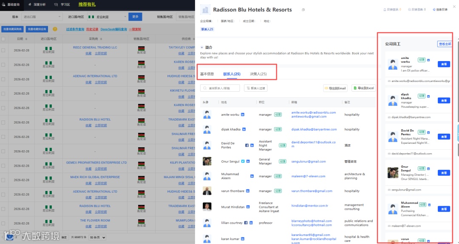The width and height of the screenshot is (459, 244).
Task: Switch to the 决策人(25) tab
Action: pos(258,74)
